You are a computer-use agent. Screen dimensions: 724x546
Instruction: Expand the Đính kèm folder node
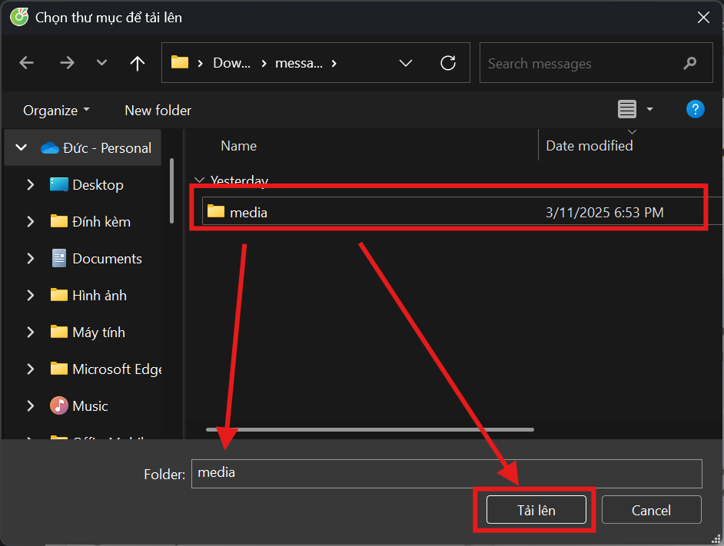point(31,221)
